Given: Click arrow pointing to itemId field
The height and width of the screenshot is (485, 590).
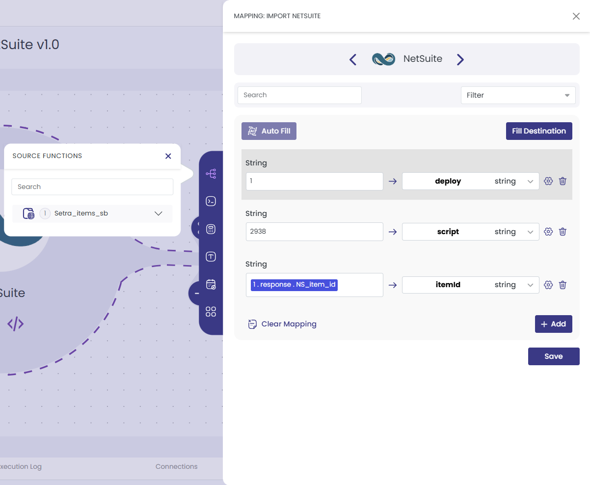Looking at the screenshot, I should (393, 285).
